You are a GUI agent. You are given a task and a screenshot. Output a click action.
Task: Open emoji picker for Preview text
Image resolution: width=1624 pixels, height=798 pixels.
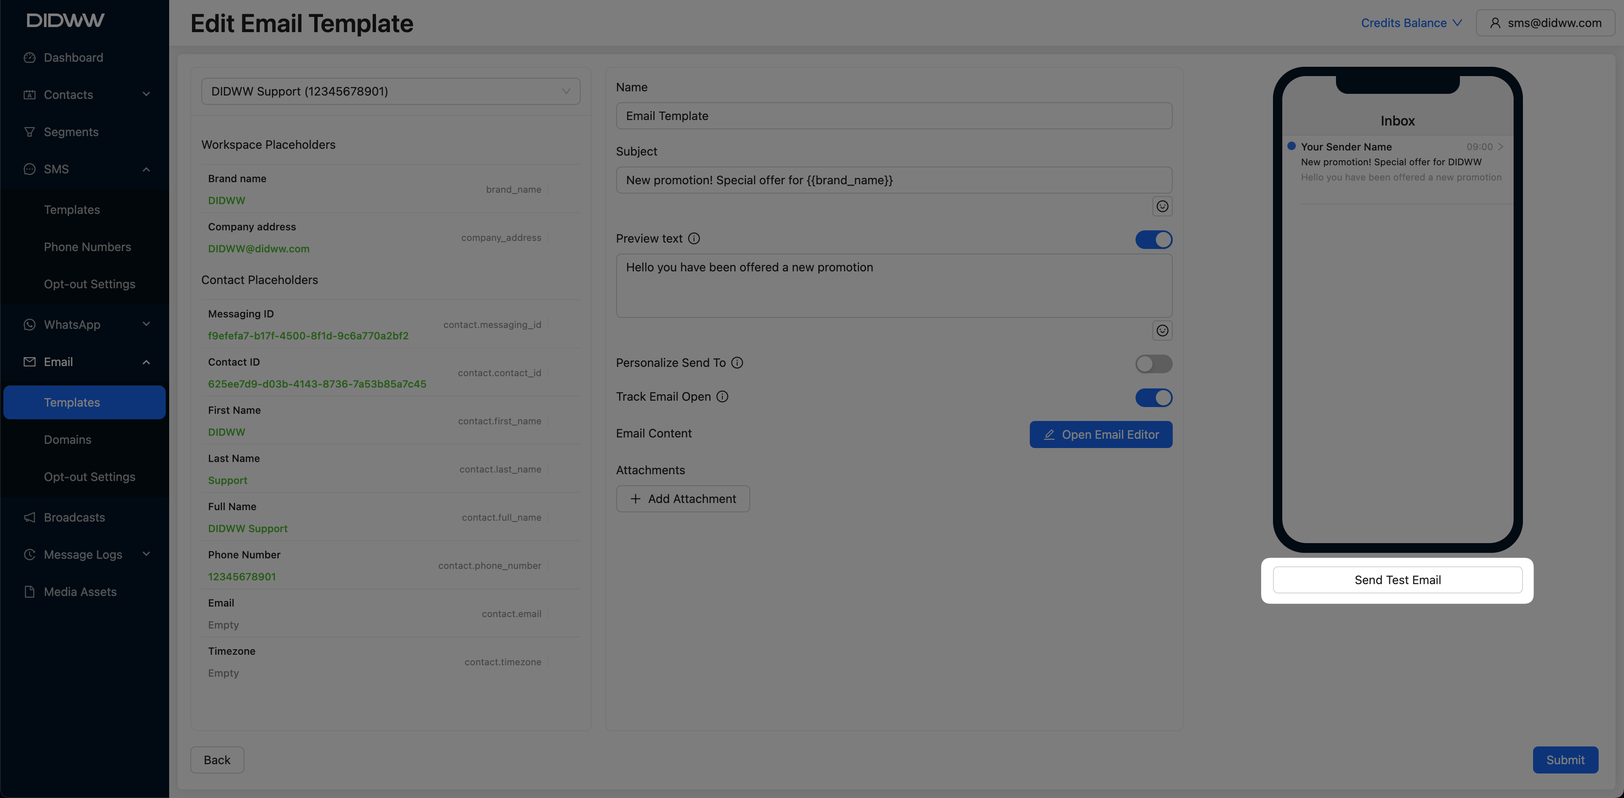(x=1162, y=330)
